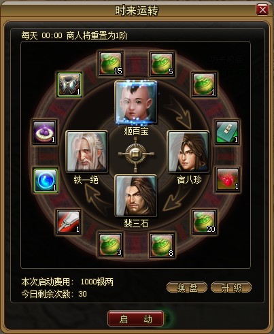Click the green pouch with quantity 5
The height and width of the screenshot is (334, 274).
(x=162, y=63)
